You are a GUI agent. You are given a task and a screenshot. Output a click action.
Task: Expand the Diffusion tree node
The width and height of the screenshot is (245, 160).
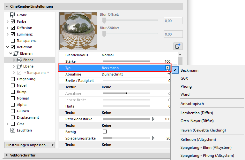[7, 28]
